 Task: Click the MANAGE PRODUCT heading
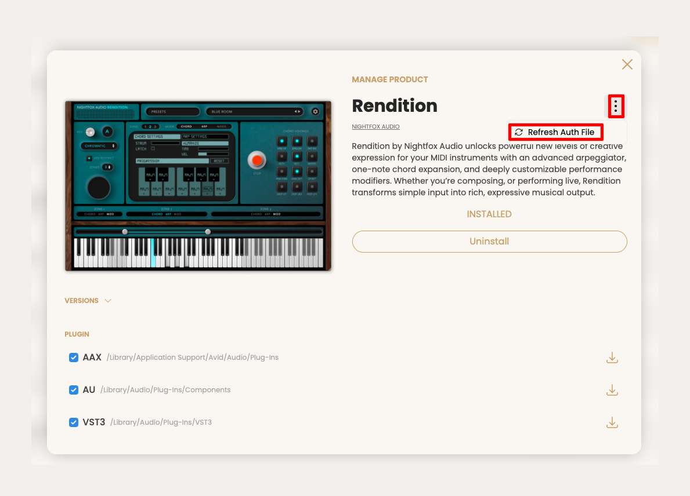tap(390, 79)
